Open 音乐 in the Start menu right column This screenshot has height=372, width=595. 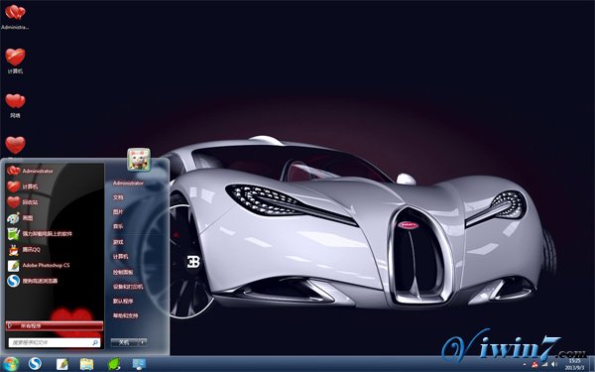tap(118, 226)
